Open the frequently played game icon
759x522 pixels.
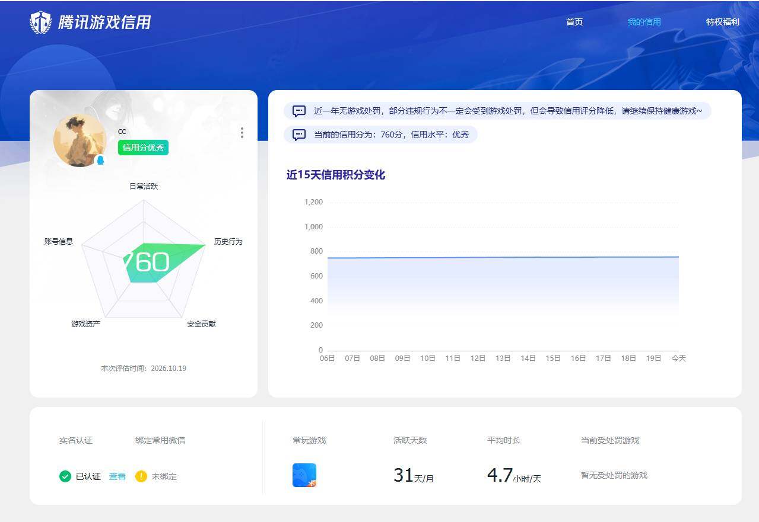[x=304, y=475]
